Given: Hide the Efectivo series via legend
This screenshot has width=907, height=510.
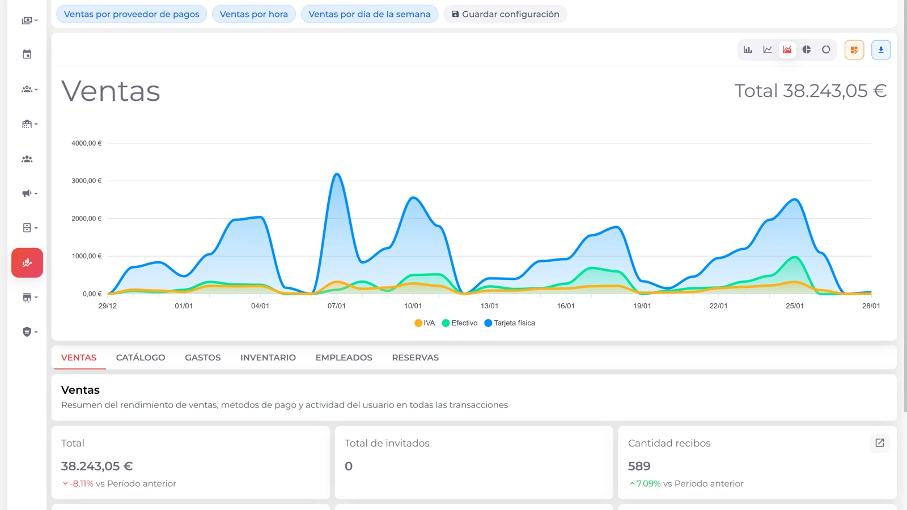Looking at the screenshot, I should pos(460,323).
